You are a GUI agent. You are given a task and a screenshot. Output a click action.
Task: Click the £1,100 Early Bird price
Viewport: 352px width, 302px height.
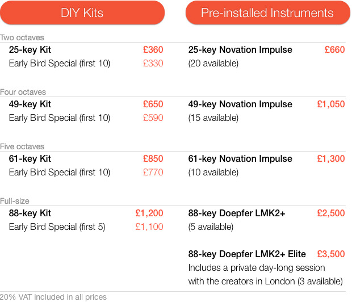click(149, 227)
